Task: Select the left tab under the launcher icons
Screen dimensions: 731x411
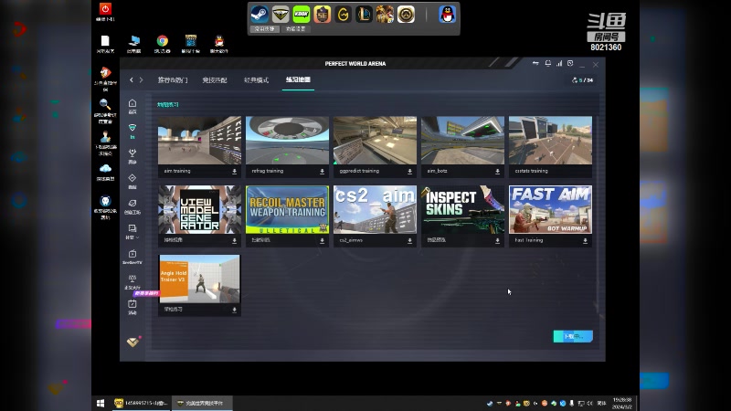Action: [x=265, y=29]
